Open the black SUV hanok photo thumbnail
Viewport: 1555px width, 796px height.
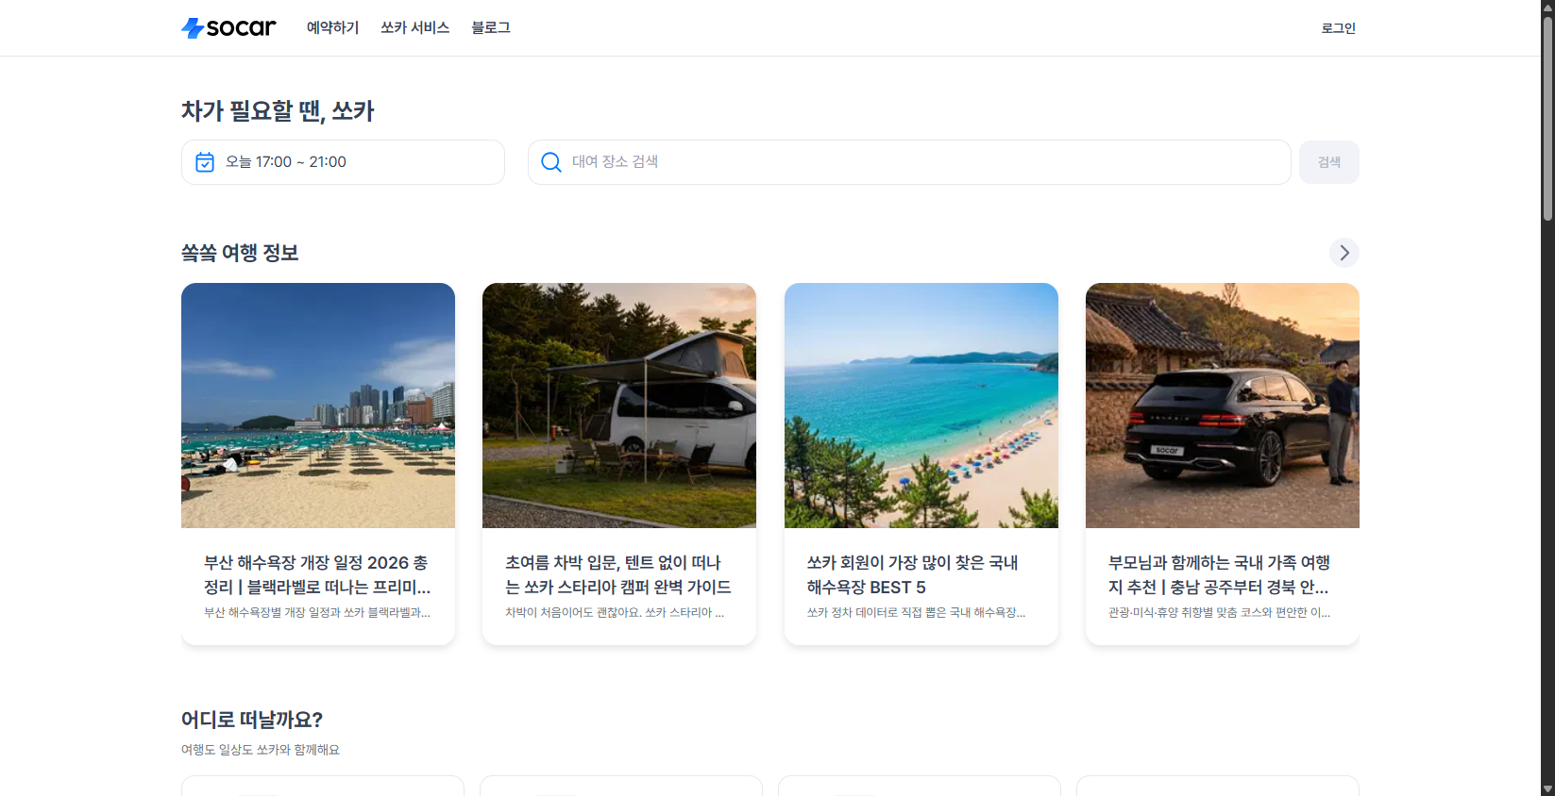(1223, 406)
